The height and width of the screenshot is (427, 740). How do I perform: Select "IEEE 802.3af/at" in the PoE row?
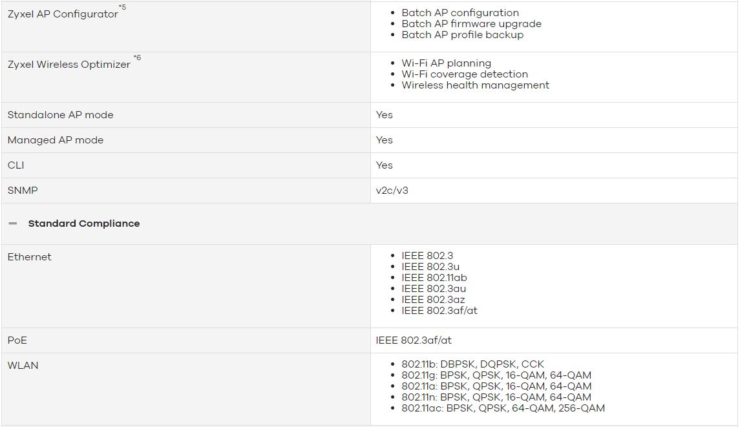(x=414, y=340)
